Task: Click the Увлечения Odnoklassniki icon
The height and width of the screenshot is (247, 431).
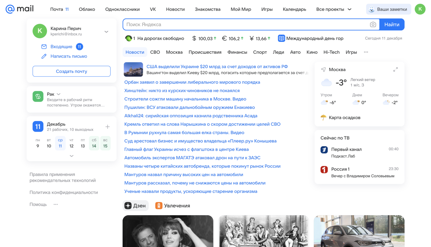Action: (159, 206)
